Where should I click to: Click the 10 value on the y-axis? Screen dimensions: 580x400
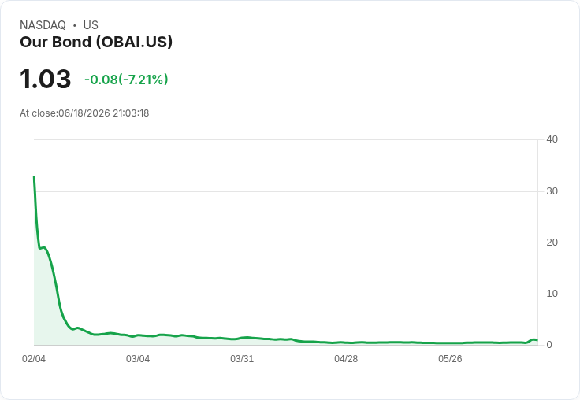pyautogui.click(x=552, y=294)
